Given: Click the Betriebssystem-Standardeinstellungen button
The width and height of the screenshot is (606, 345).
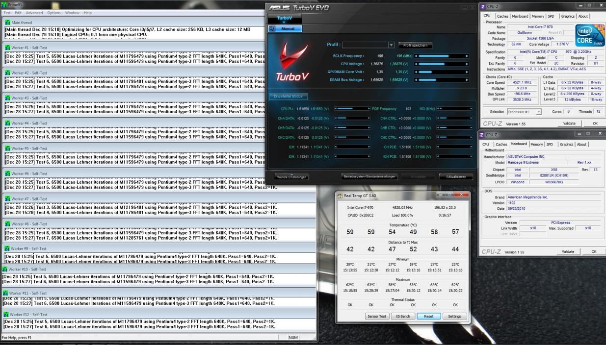Looking at the screenshot, I should 369,177.
